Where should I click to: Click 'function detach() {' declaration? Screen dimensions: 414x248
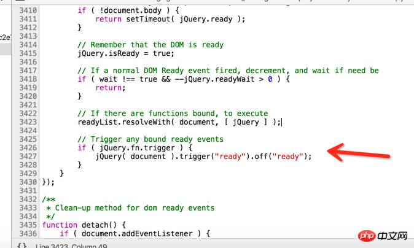(x=84, y=225)
